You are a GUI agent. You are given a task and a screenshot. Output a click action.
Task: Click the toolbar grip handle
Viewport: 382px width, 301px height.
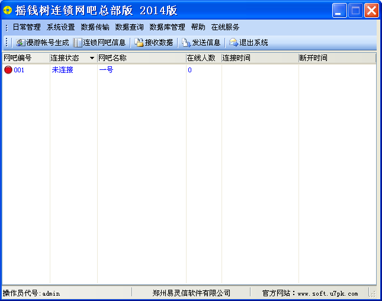7,43
